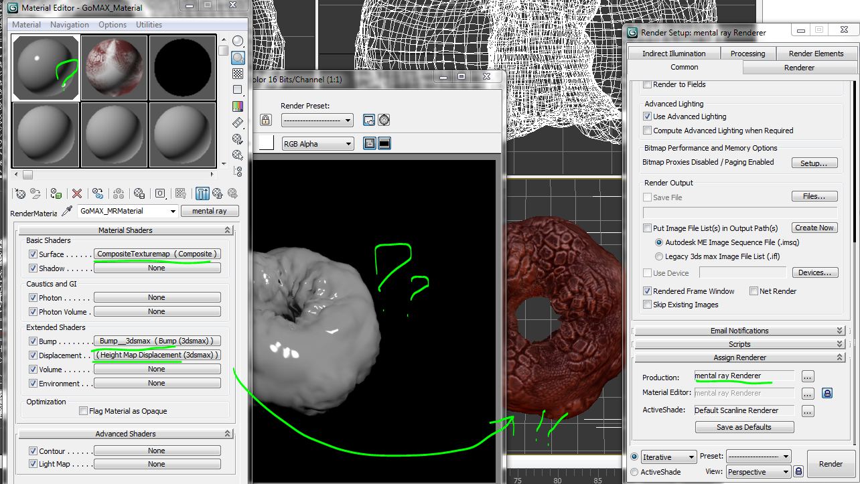Click the red X Reset Map icon
This screenshot has width=860, height=484.
click(x=77, y=193)
